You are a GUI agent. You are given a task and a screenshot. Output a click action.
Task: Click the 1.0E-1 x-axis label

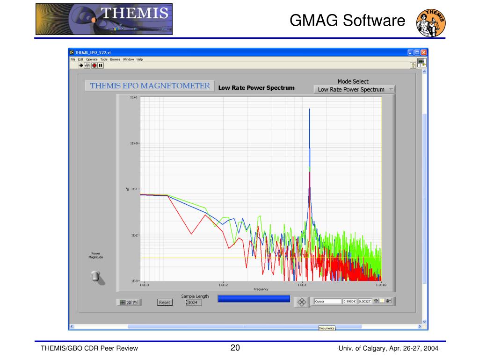click(x=302, y=285)
